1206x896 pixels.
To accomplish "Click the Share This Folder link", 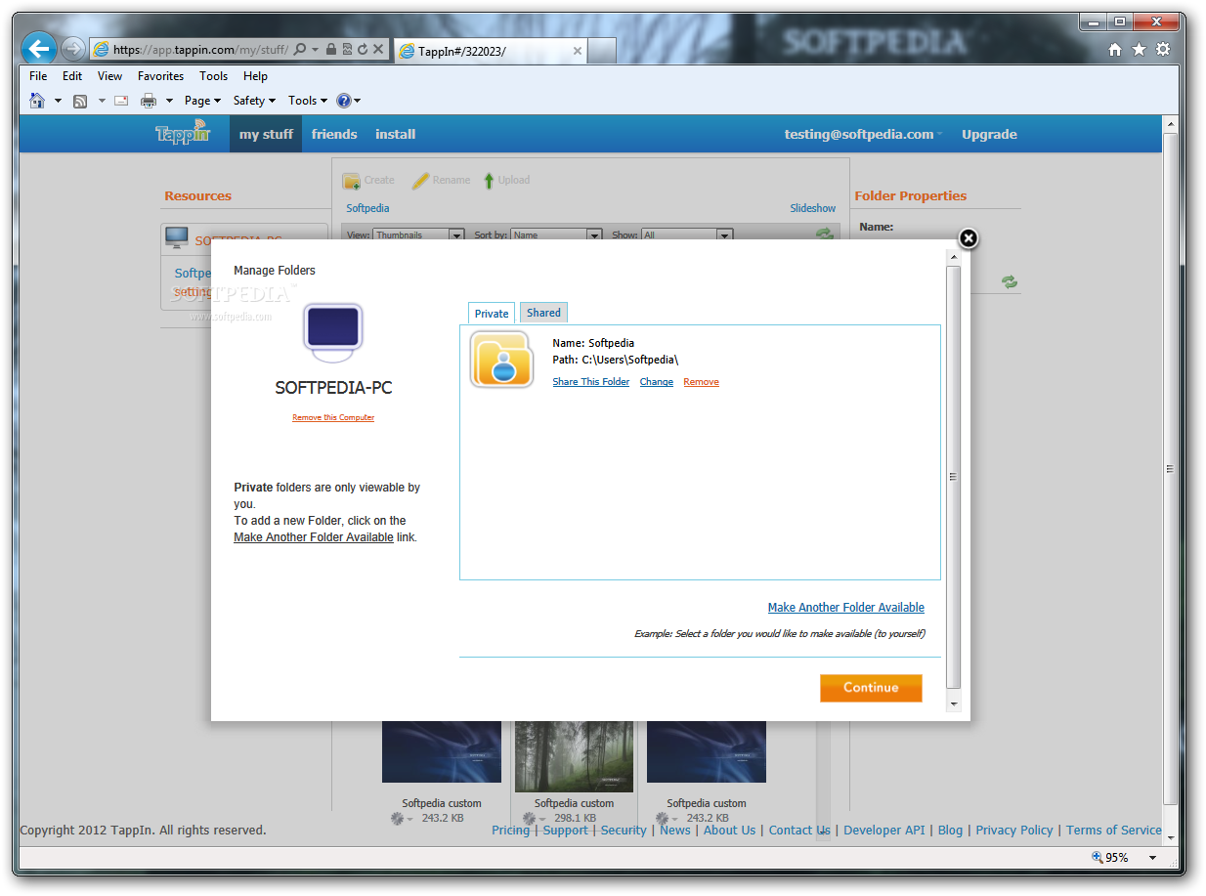I will (590, 382).
